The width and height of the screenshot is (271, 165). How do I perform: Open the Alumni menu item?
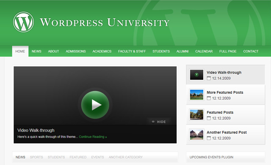pos(183,51)
